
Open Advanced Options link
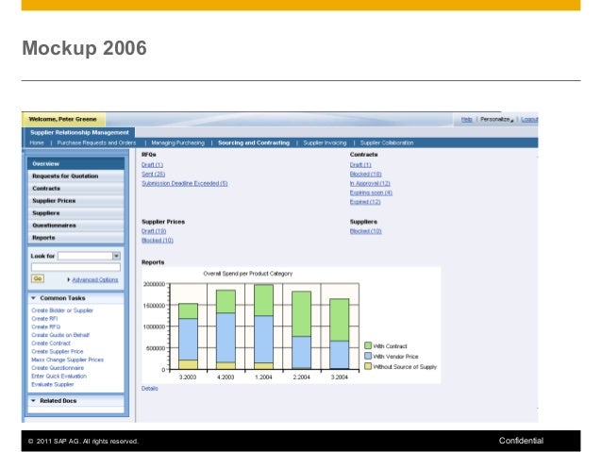[95, 279]
